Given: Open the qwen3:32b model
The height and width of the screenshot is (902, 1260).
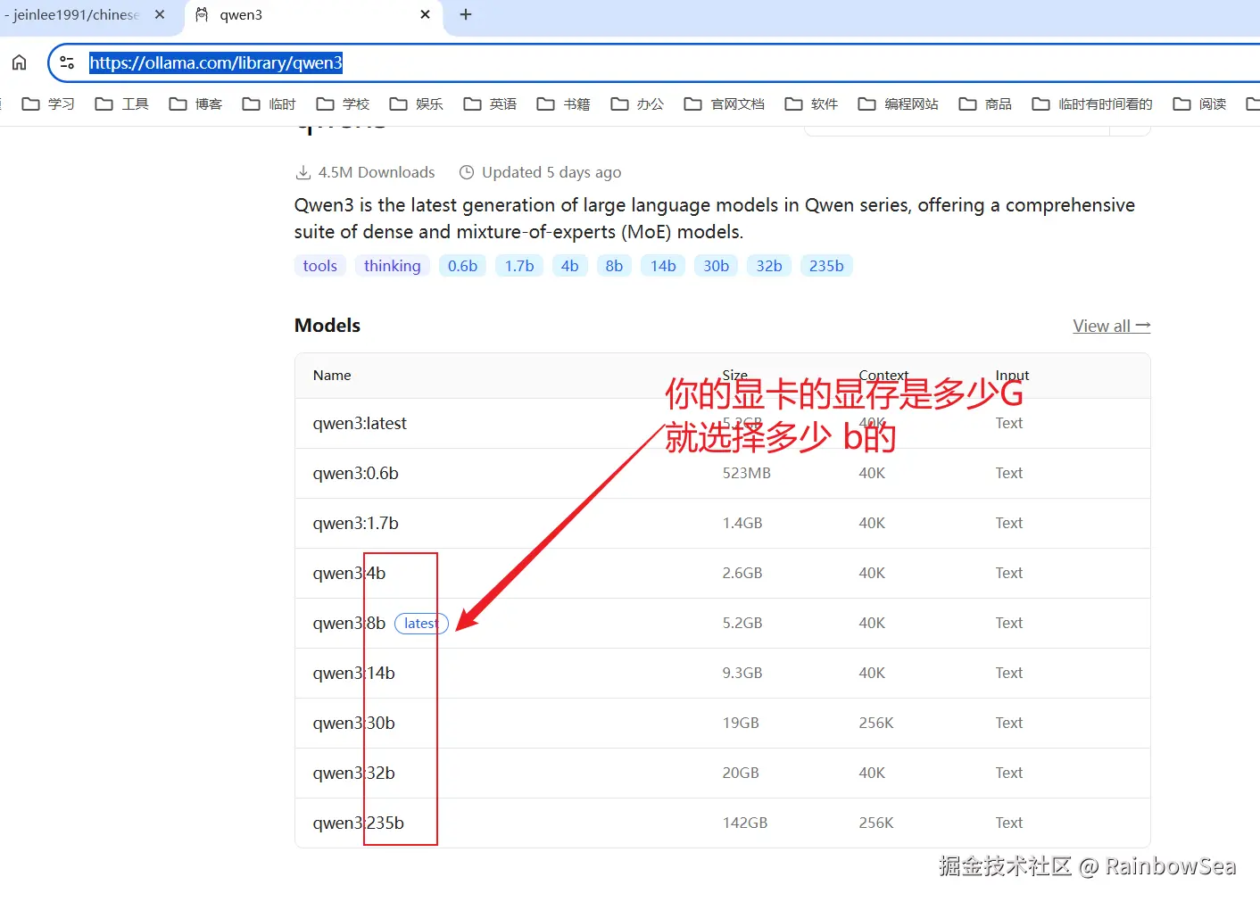Looking at the screenshot, I should click(353, 773).
